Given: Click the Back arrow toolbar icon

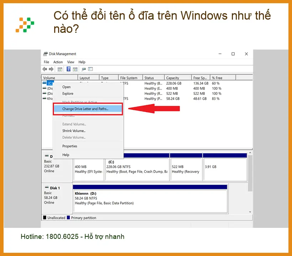Looking at the screenshot, I should tap(45, 69).
